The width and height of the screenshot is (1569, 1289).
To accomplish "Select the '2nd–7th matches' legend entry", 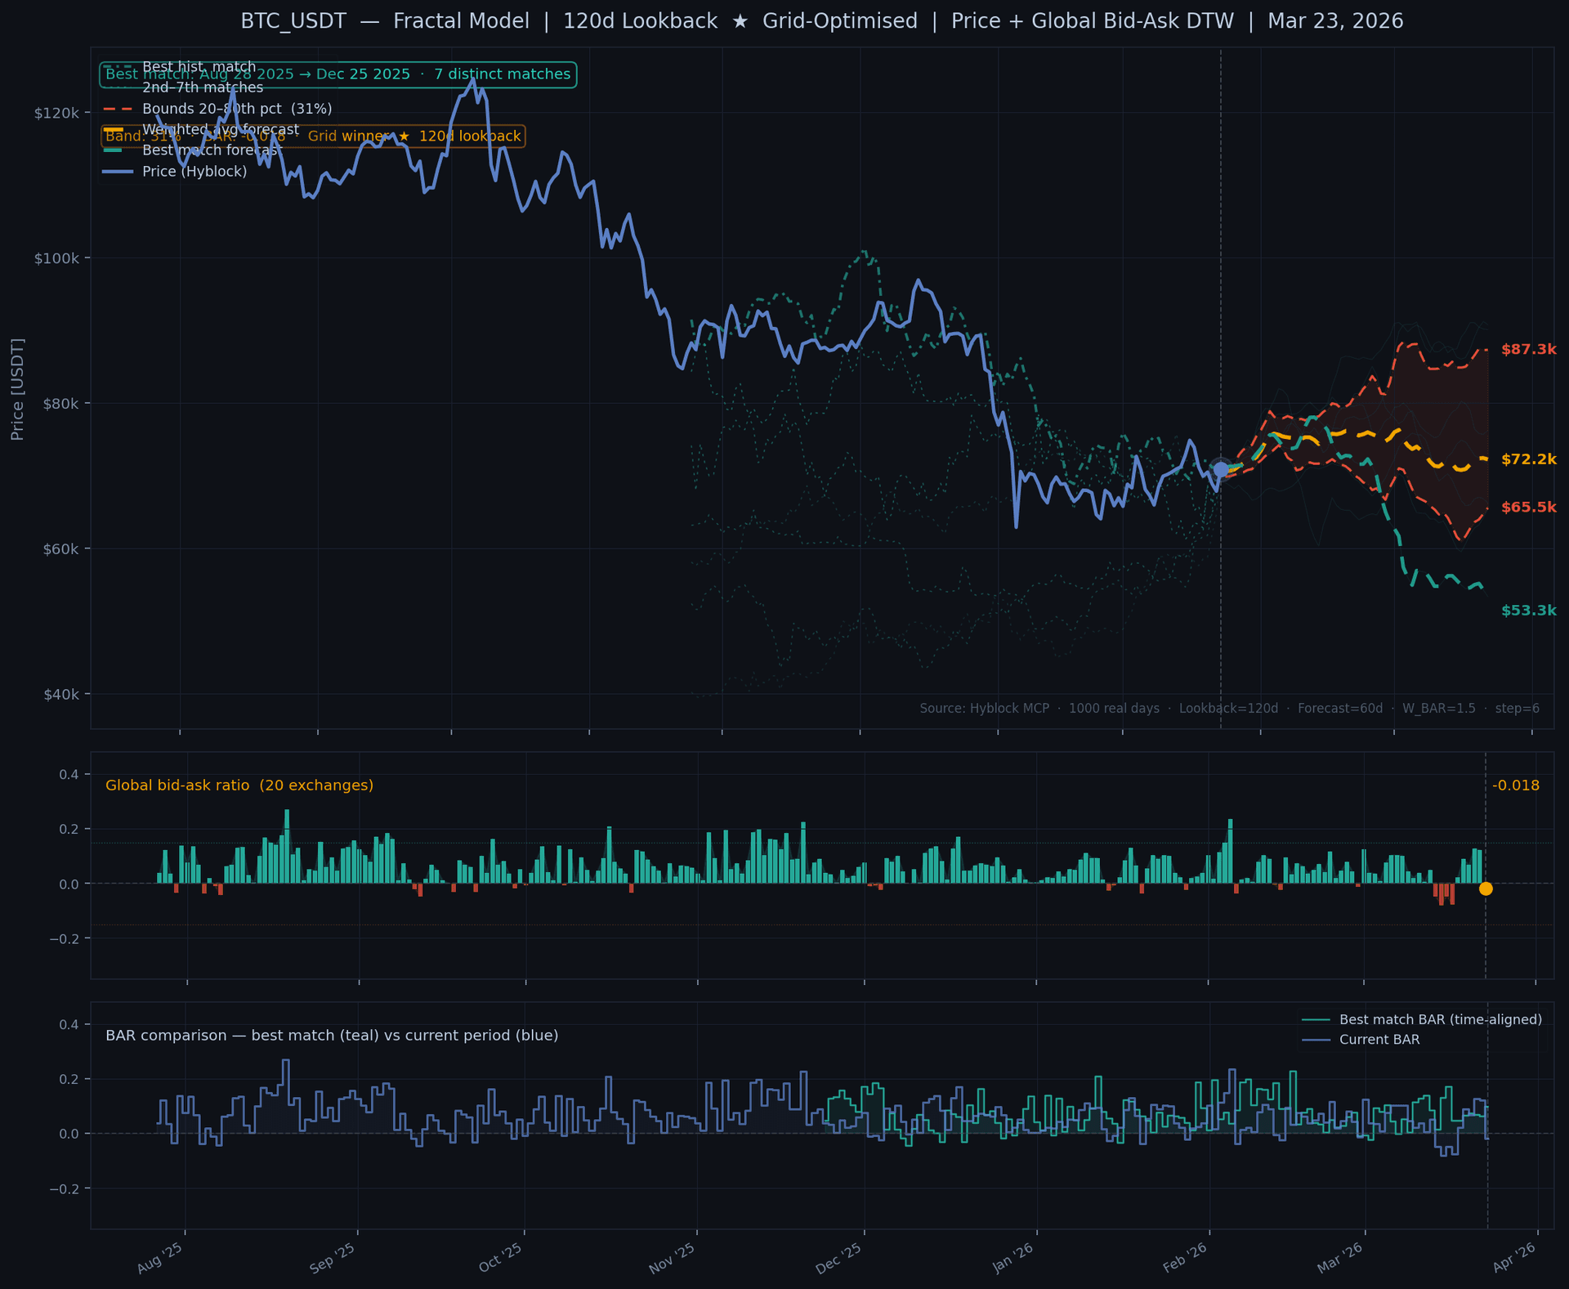I will point(183,87).
